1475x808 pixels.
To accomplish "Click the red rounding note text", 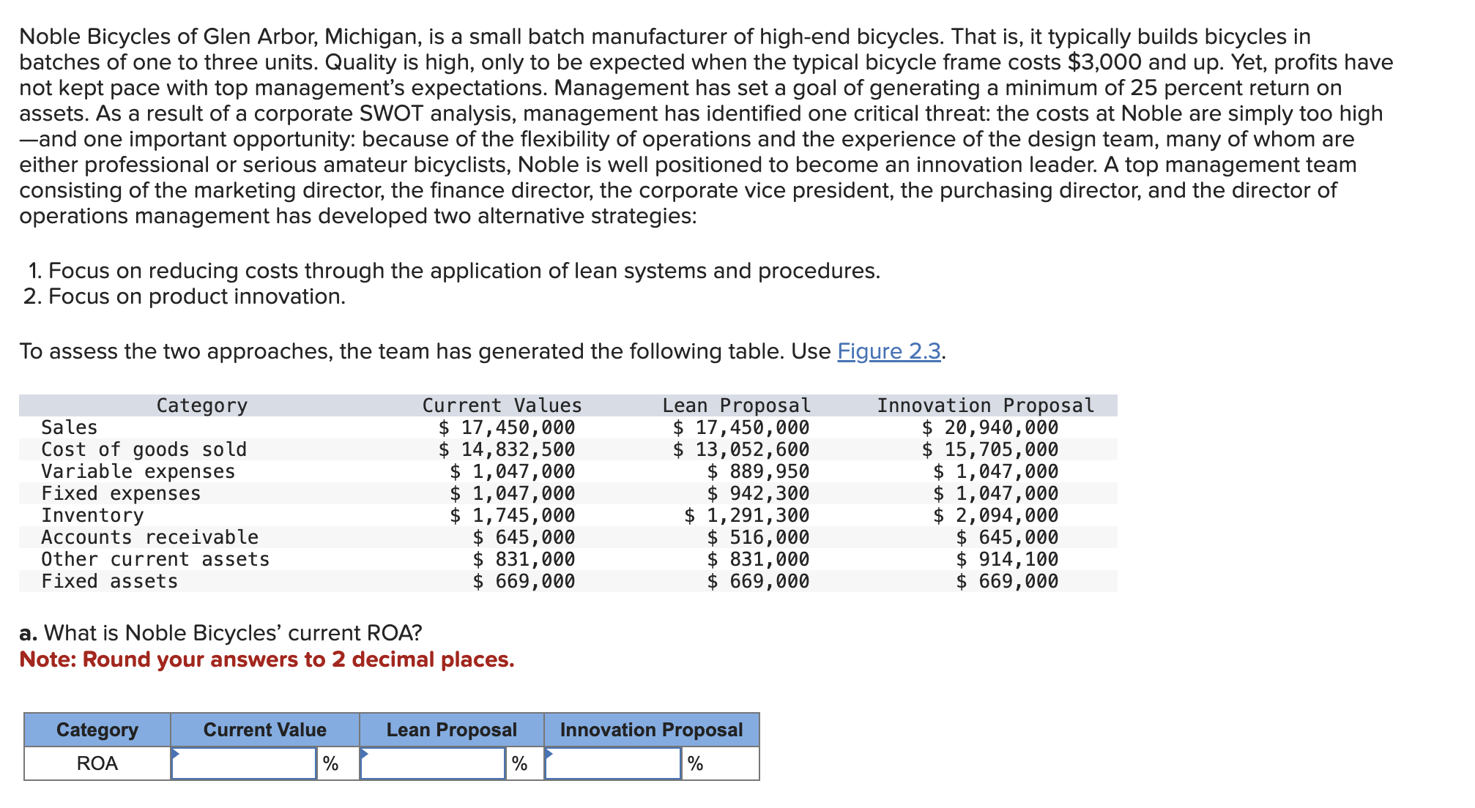I will tap(267, 659).
